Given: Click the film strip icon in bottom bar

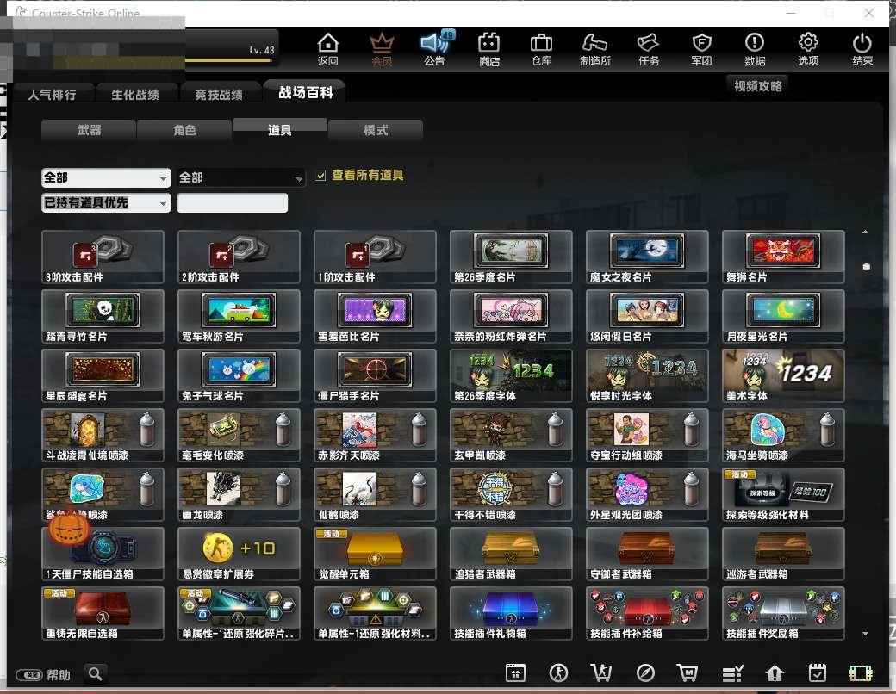Looking at the screenshot, I should click(x=861, y=672).
